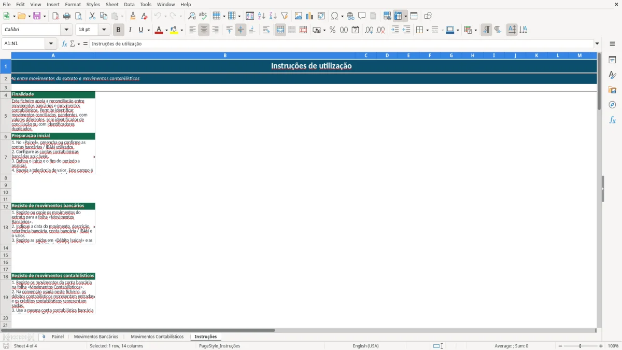Toggle Wrap Text
Viewport: 622px width, 350px height.
coord(266,30)
